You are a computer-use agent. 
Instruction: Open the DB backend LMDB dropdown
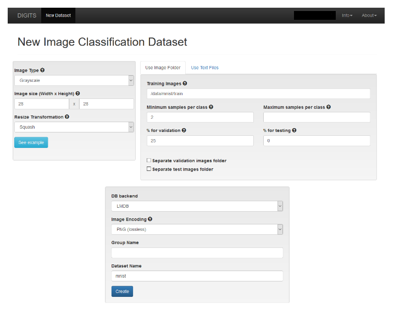click(197, 206)
